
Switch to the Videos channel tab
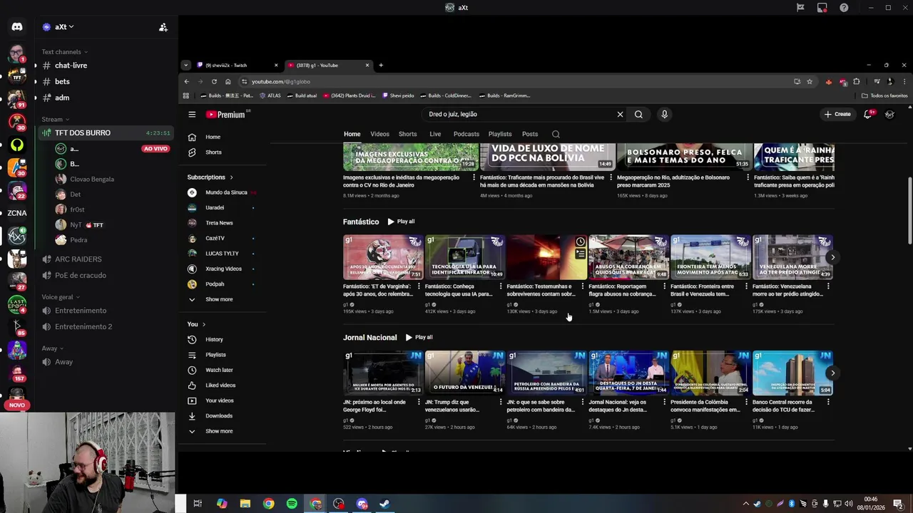click(x=379, y=134)
